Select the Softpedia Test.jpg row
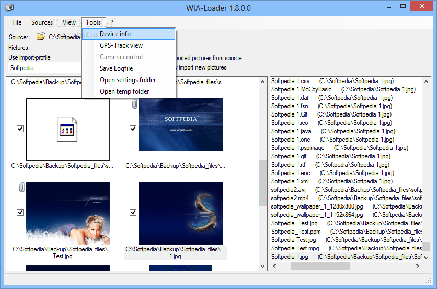 [x=347, y=240]
